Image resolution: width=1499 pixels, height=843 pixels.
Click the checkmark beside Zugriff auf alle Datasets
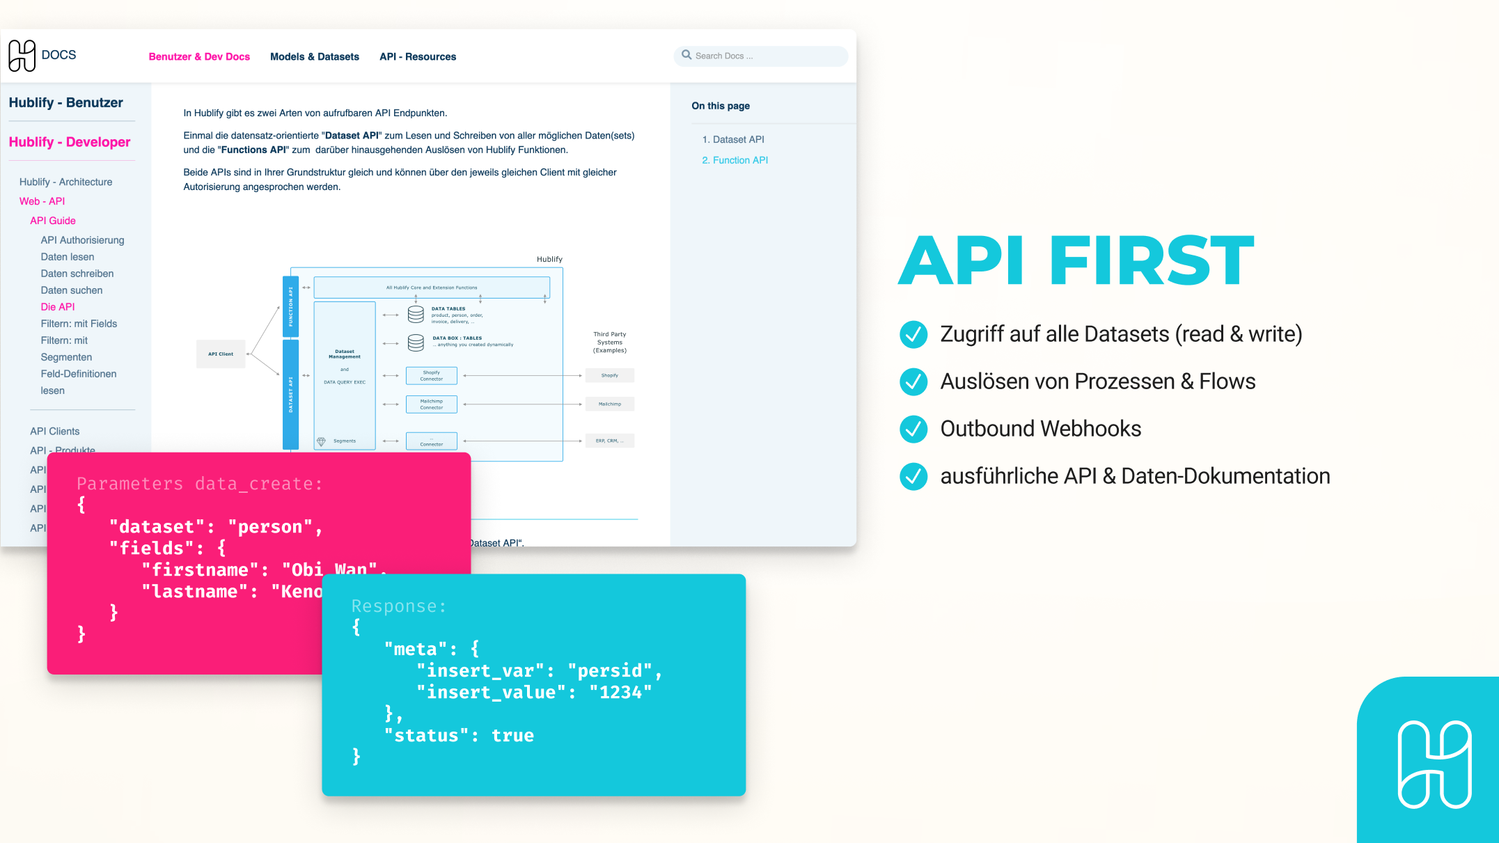[x=913, y=335]
